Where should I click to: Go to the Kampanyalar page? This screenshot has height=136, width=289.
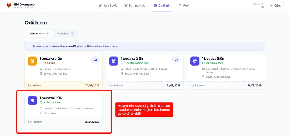[135, 5]
